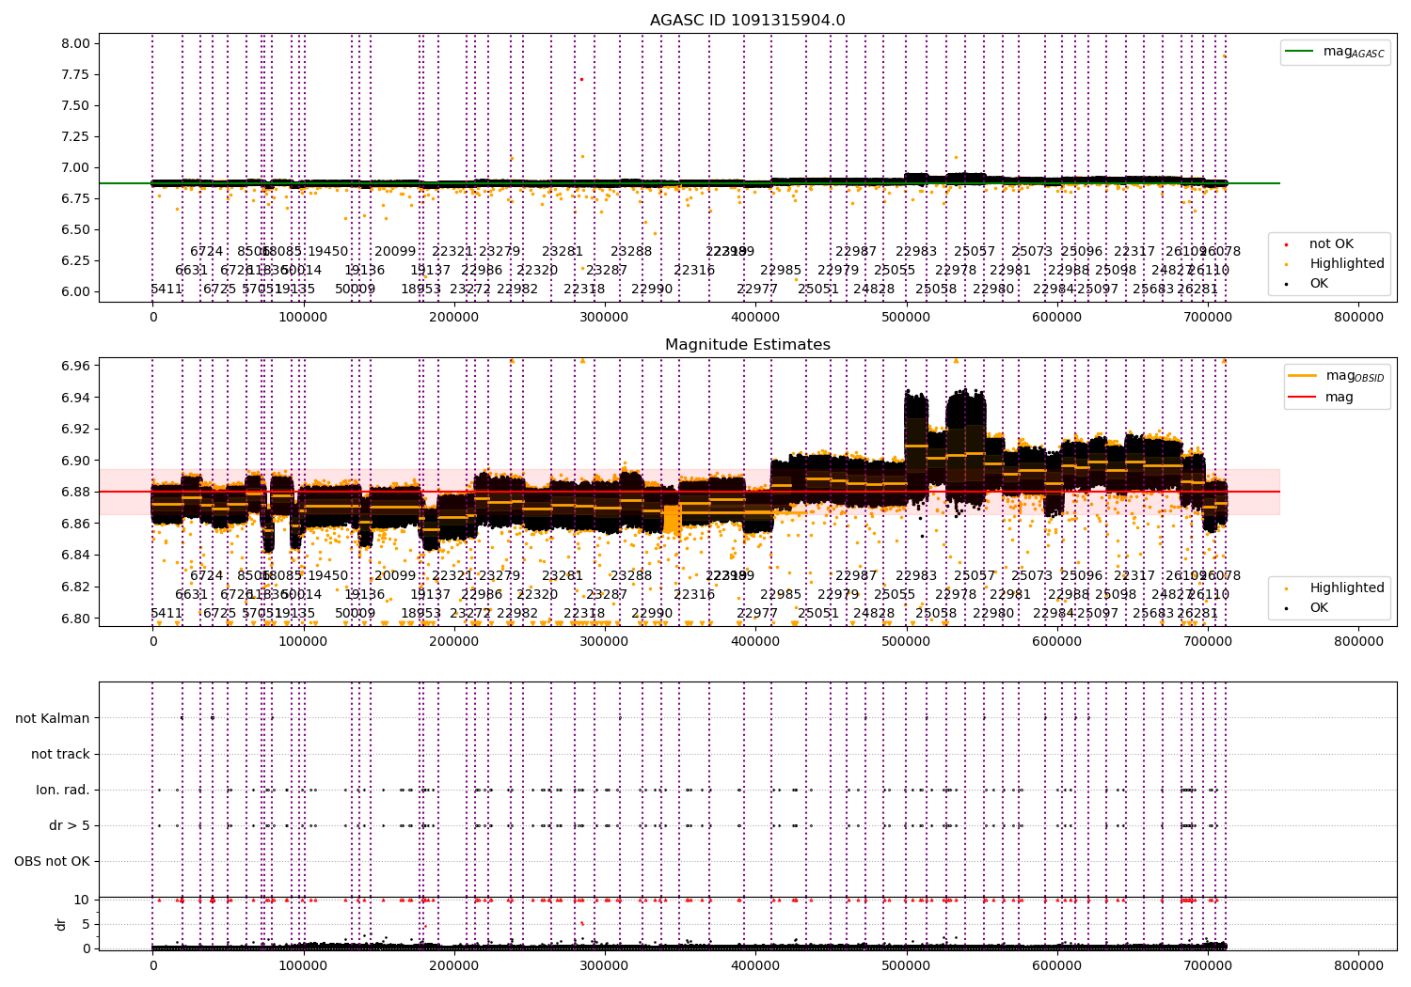This screenshot has height=987, width=1411.
Task: Click the 6.84 y-axis tick label
Action: (76, 555)
